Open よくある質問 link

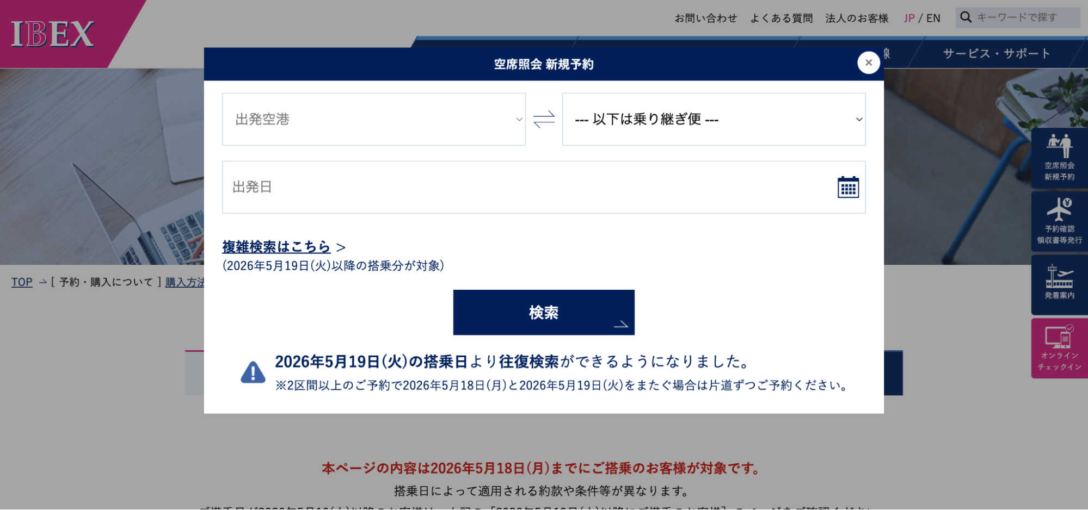781,18
